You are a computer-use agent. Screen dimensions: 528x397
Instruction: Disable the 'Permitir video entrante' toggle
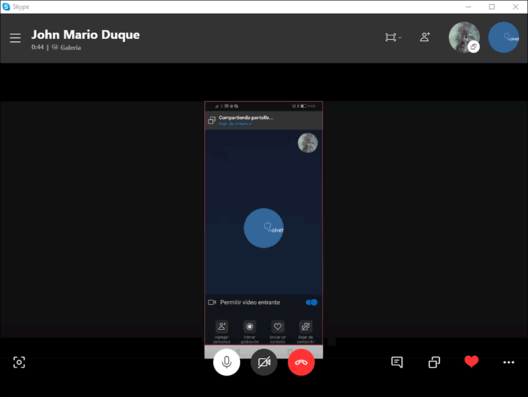(310, 302)
